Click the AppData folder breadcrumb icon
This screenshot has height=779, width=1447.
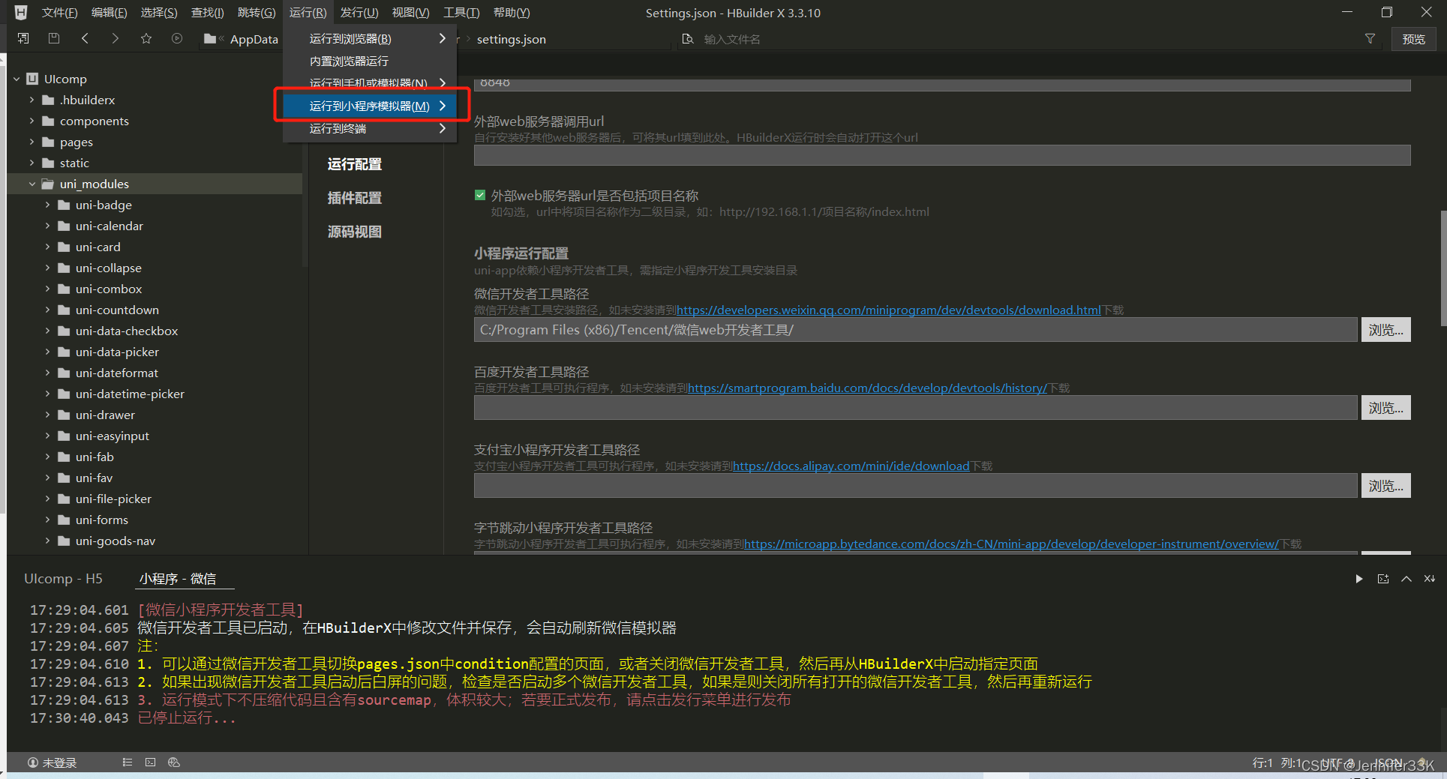click(210, 39)
